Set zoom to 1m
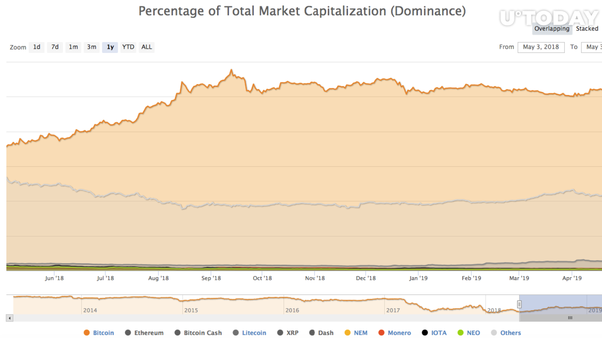 point(73,47)
